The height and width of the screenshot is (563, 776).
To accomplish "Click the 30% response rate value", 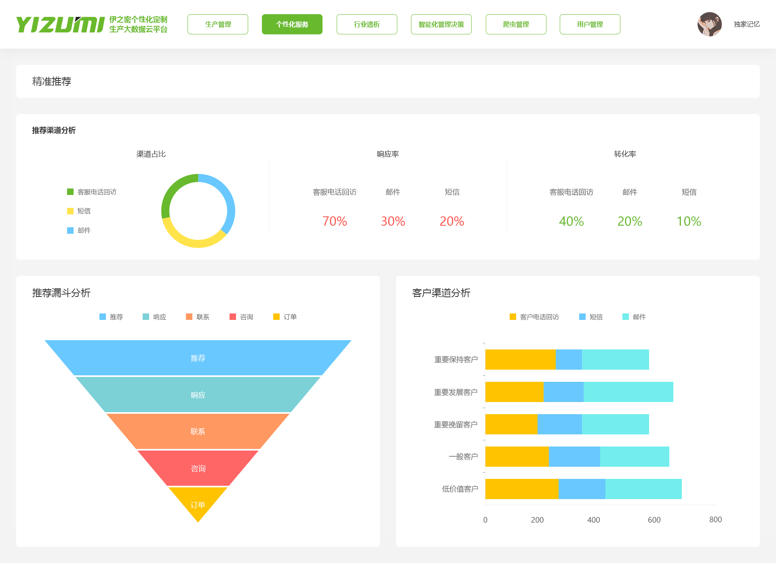I will [393, 221].
